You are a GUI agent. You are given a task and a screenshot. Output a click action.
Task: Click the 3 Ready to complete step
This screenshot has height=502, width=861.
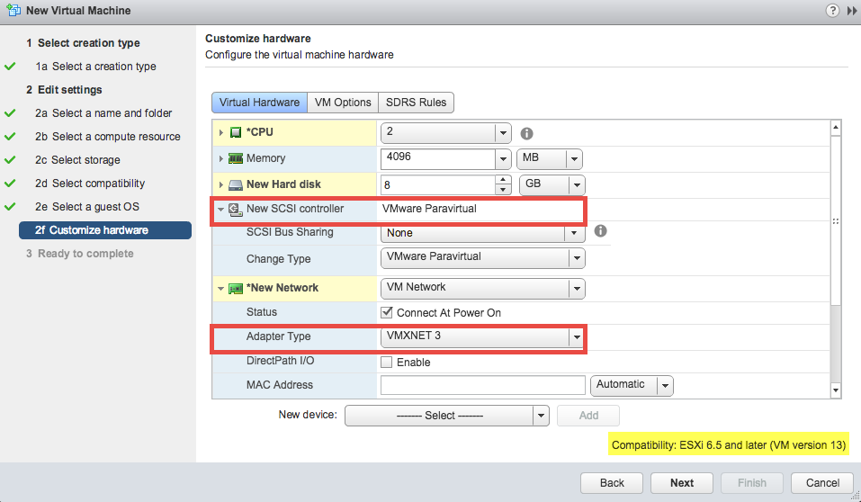(x=79, y=254)
